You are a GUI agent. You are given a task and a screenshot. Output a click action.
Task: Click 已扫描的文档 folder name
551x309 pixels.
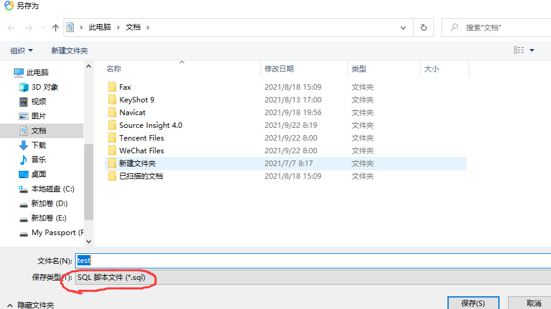(x=141, y=176)
